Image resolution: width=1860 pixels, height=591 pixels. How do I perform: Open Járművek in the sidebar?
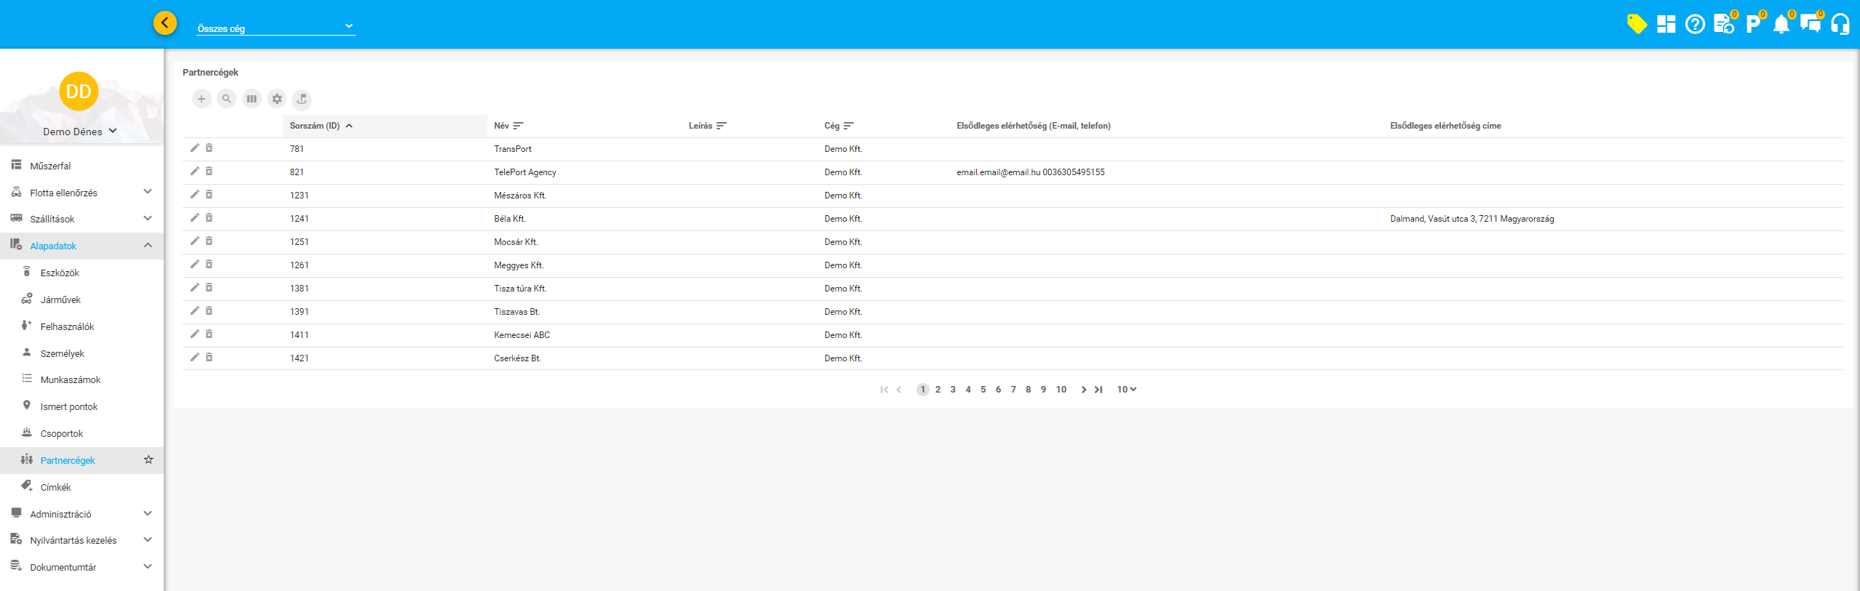(60, 299)
